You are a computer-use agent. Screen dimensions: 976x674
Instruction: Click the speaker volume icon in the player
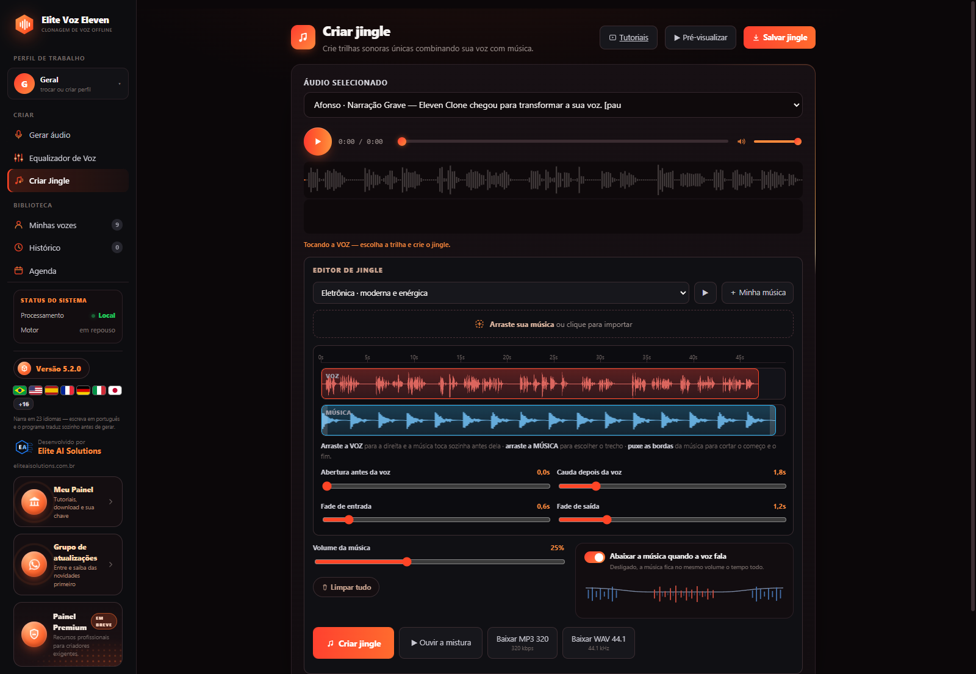pos(741,142)
